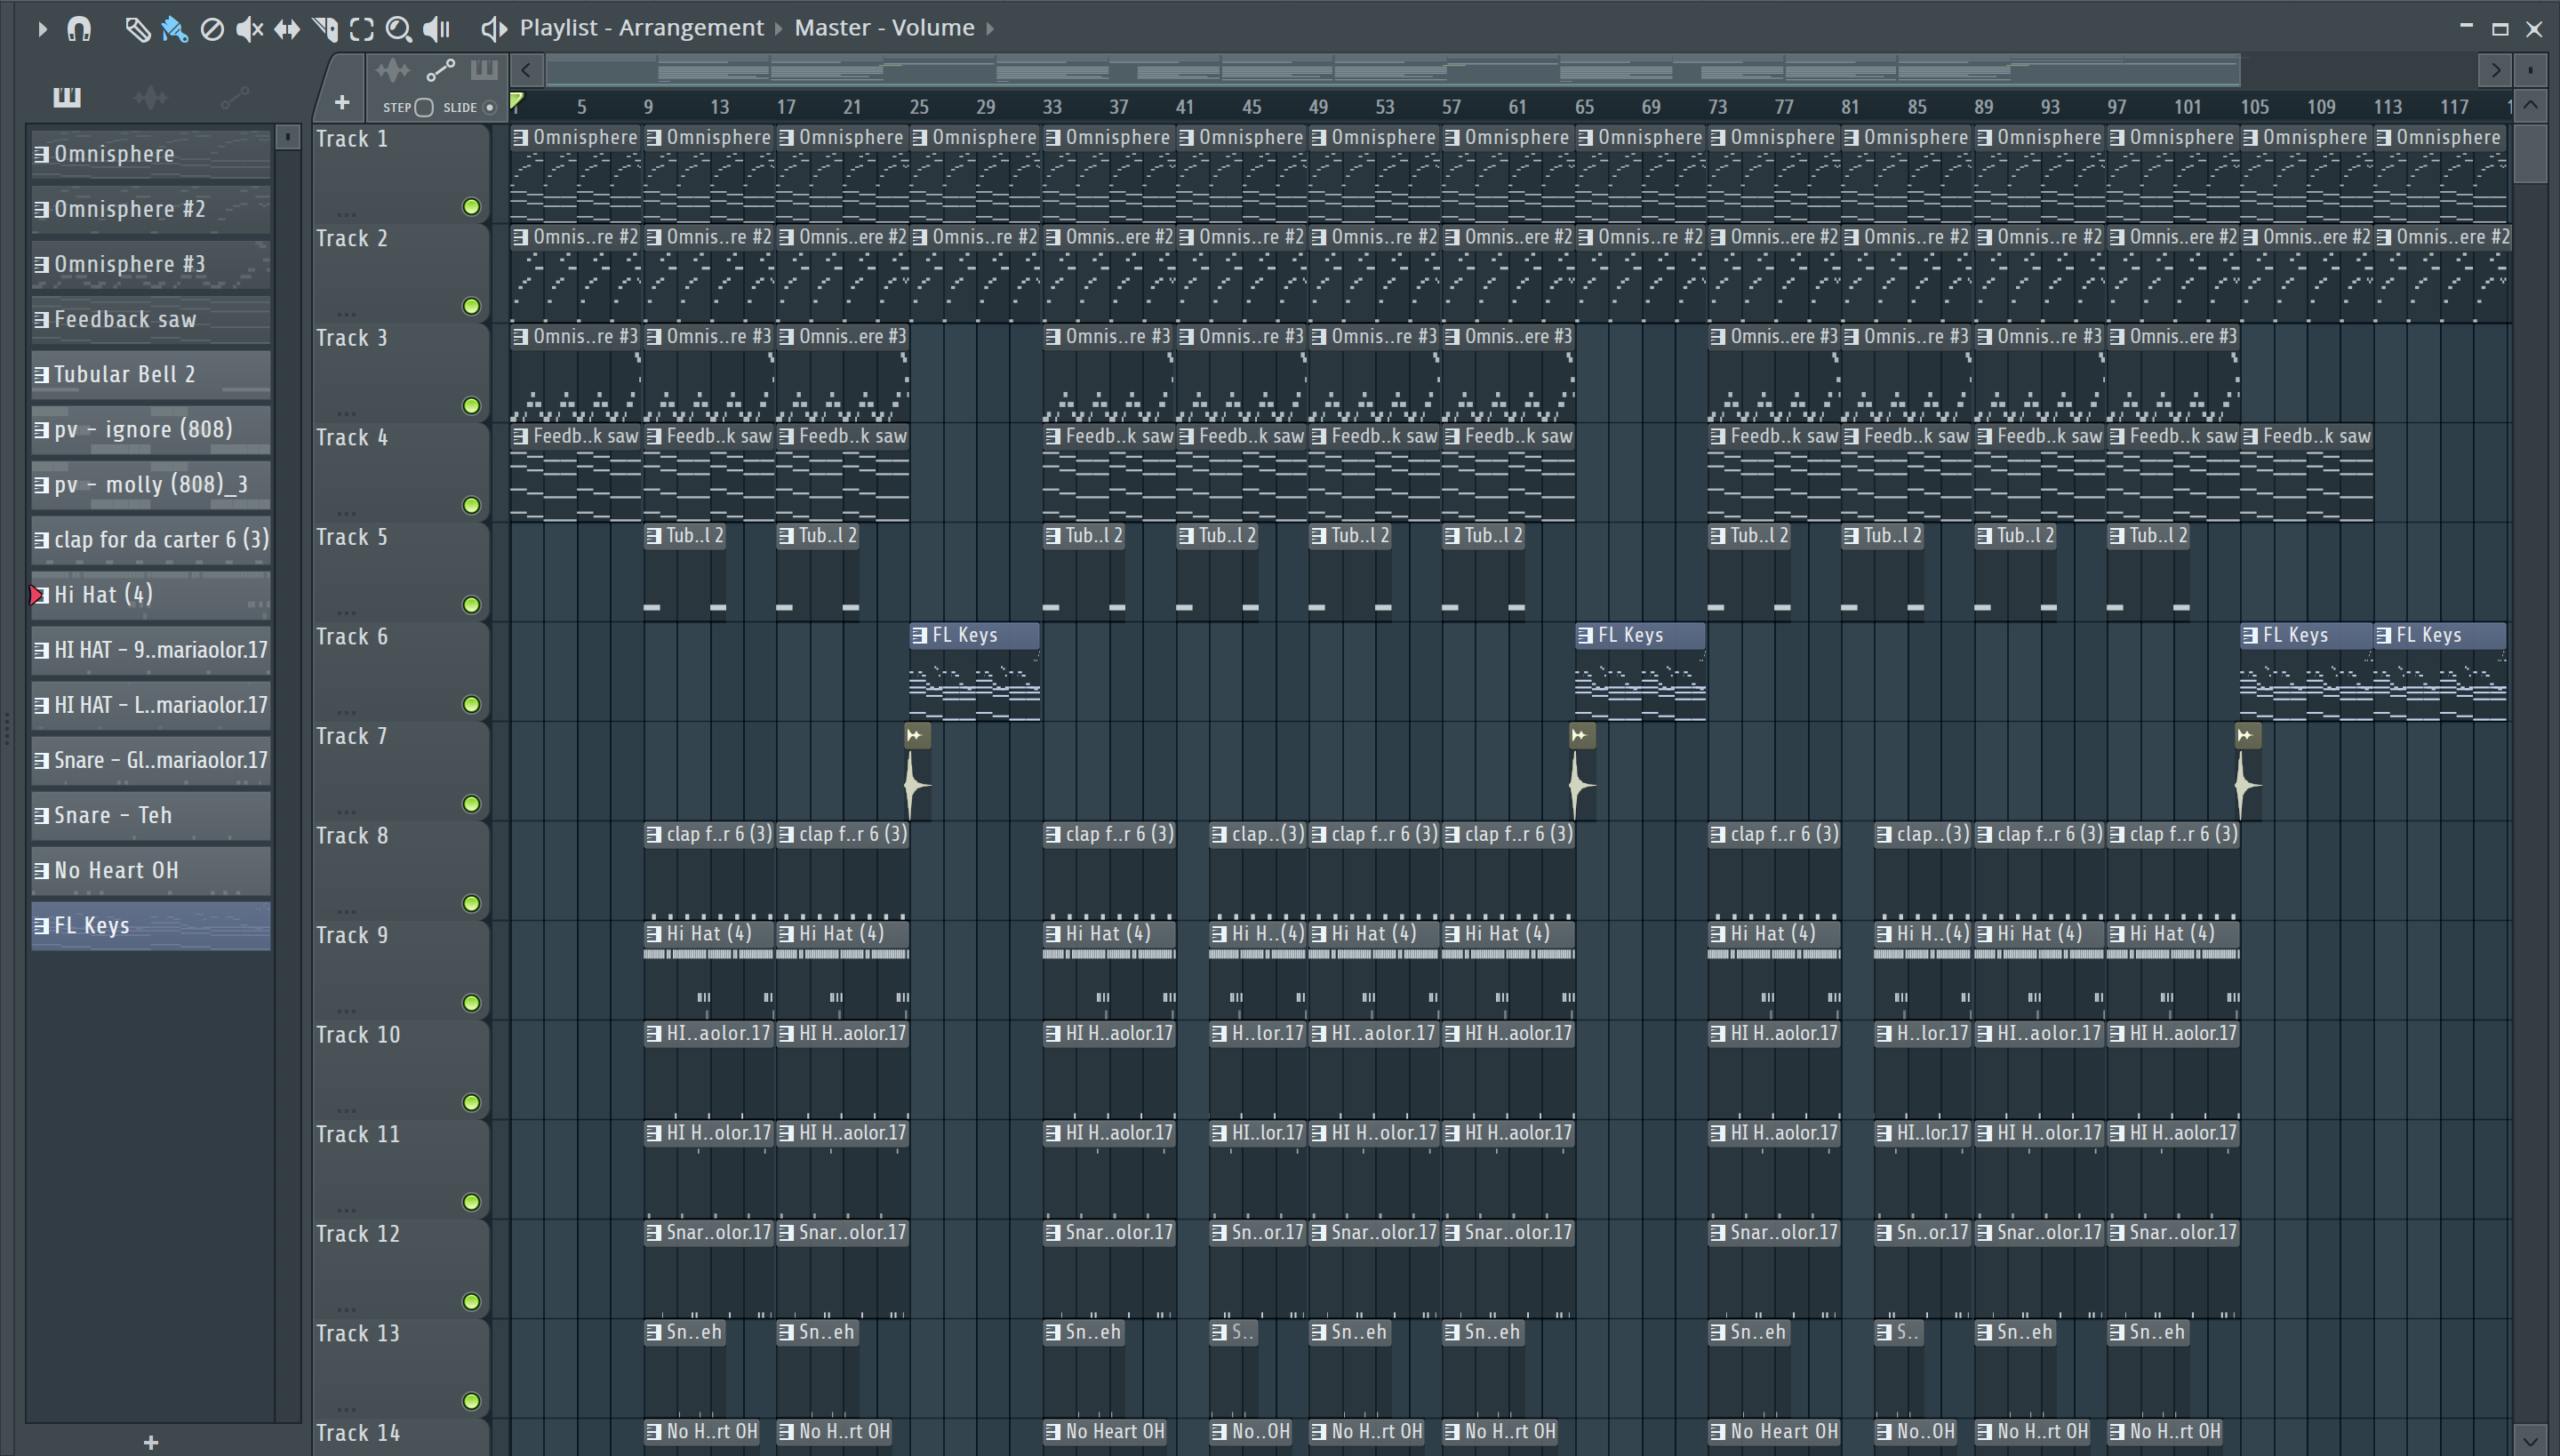The height and width of the screenshot is (1456, 2560).
Task: Click the playhead marker at bar 1
Action: tap(517, 101)
